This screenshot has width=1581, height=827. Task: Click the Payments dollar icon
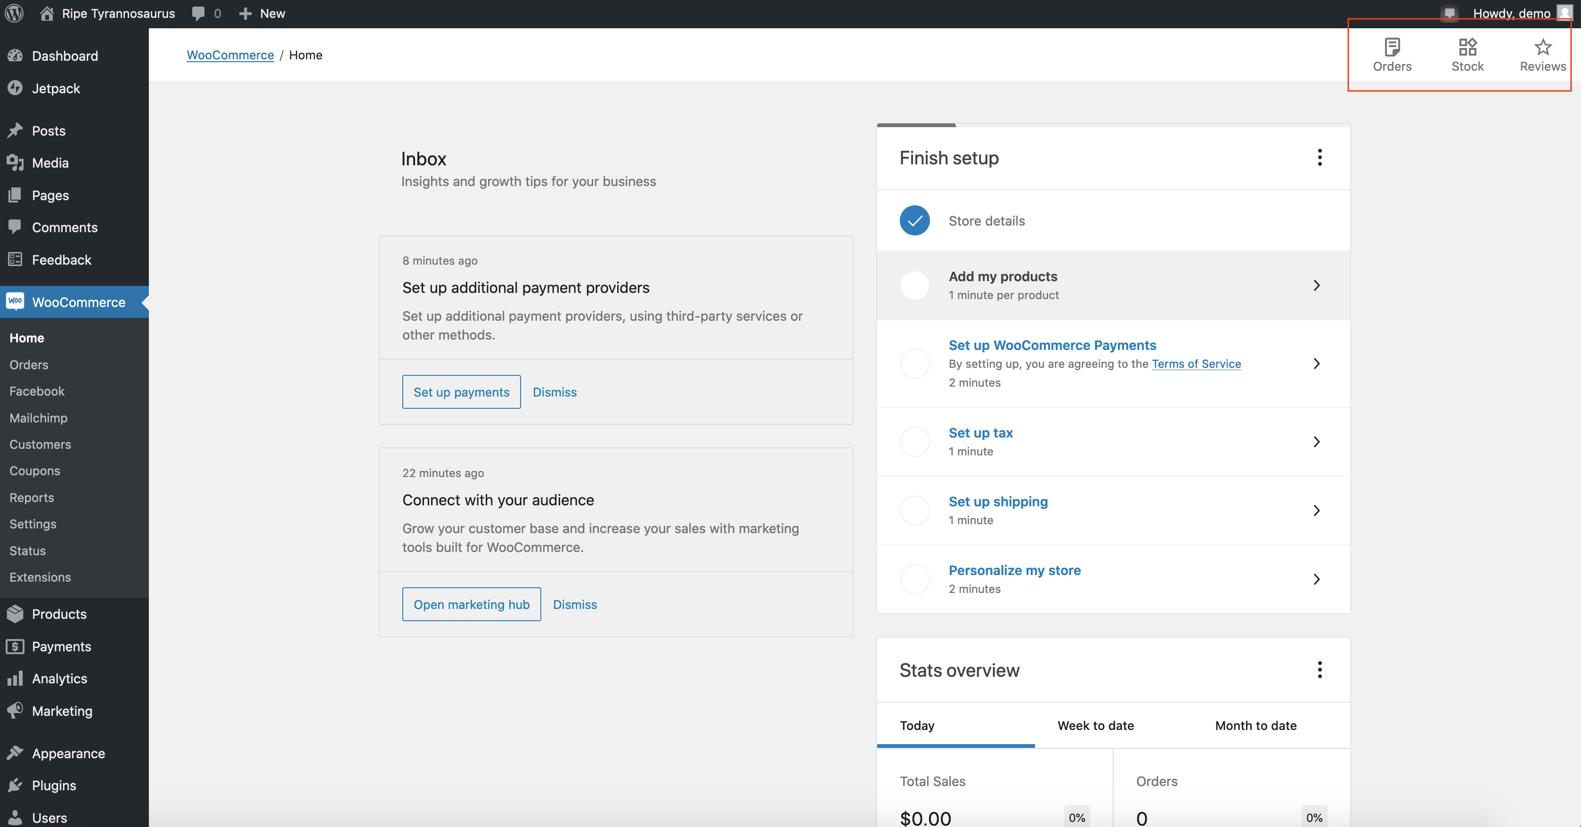click(x=16, y=646)
